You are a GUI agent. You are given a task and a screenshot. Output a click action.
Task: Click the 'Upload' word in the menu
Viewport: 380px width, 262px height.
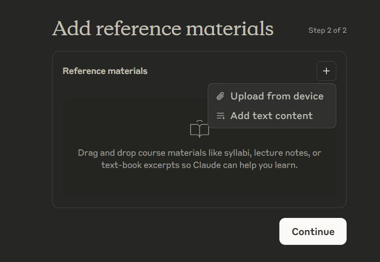pyautogui.click(x=247, y=96)
